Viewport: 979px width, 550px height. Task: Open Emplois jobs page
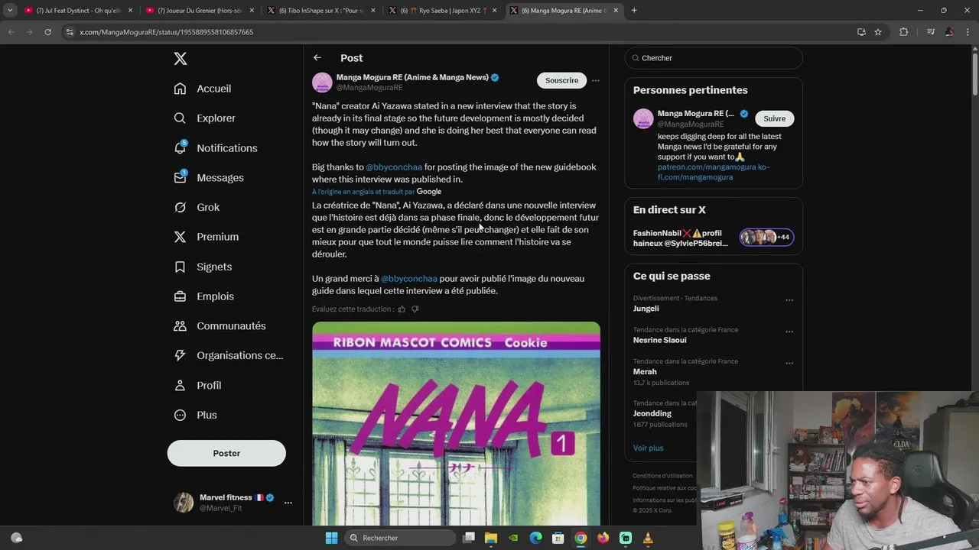(204, 296)
